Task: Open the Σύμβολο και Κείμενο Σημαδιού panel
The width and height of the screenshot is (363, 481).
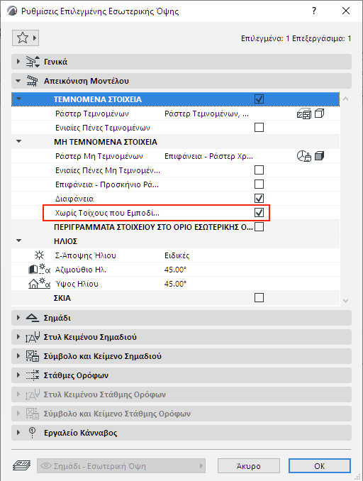Action: [x=181, y=356]
